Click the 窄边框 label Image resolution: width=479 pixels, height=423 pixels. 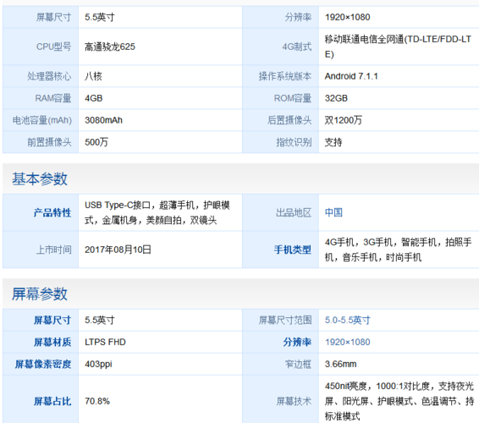[298, 364]
